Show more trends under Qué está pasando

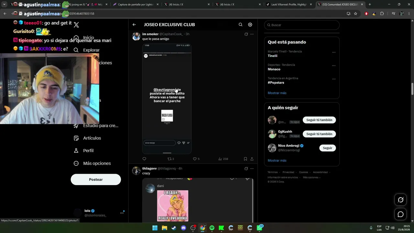[x=277, y=93]
